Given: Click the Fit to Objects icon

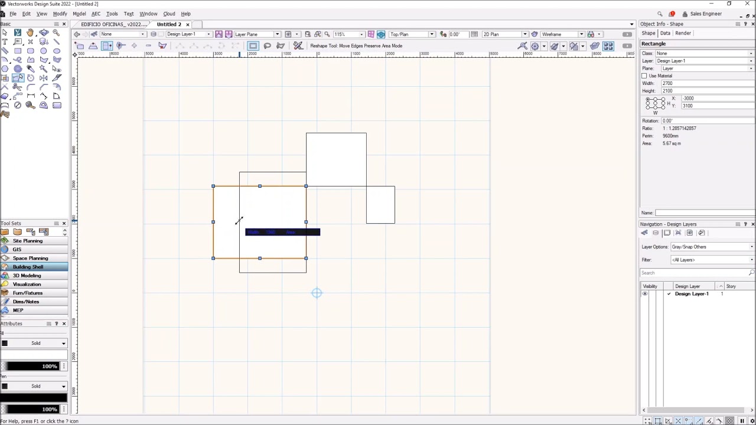Looking at the screenshot, I should [x=318, y=34].
